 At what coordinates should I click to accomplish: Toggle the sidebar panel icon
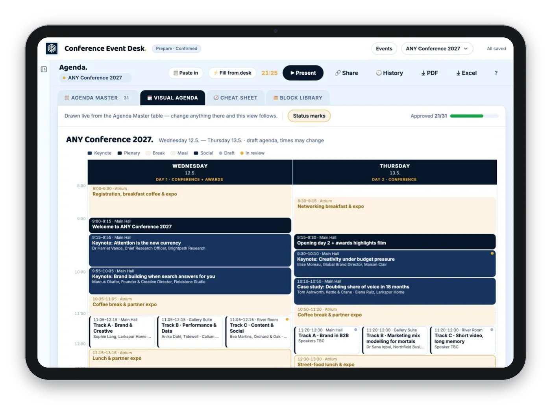44,69
